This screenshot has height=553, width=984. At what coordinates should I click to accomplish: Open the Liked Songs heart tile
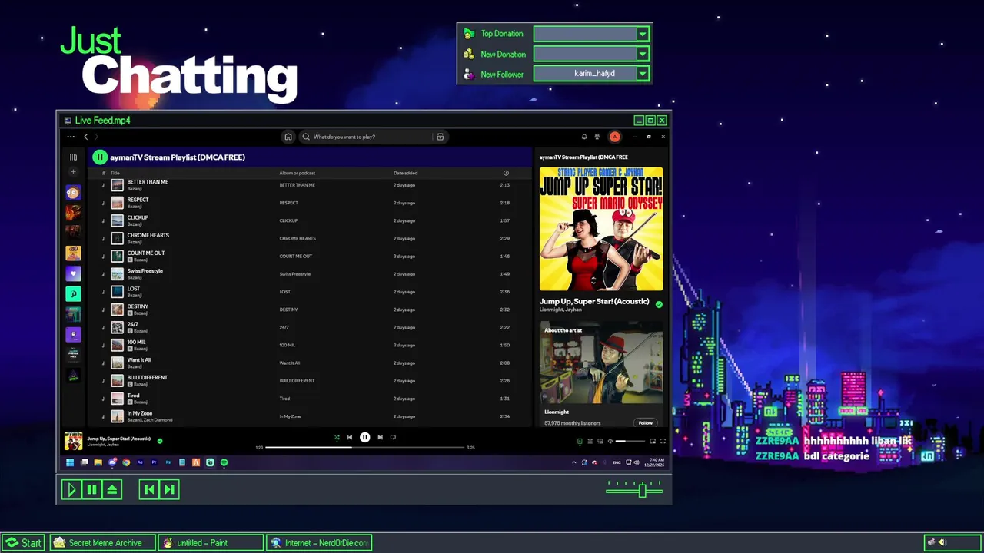[x=73, y=273]
